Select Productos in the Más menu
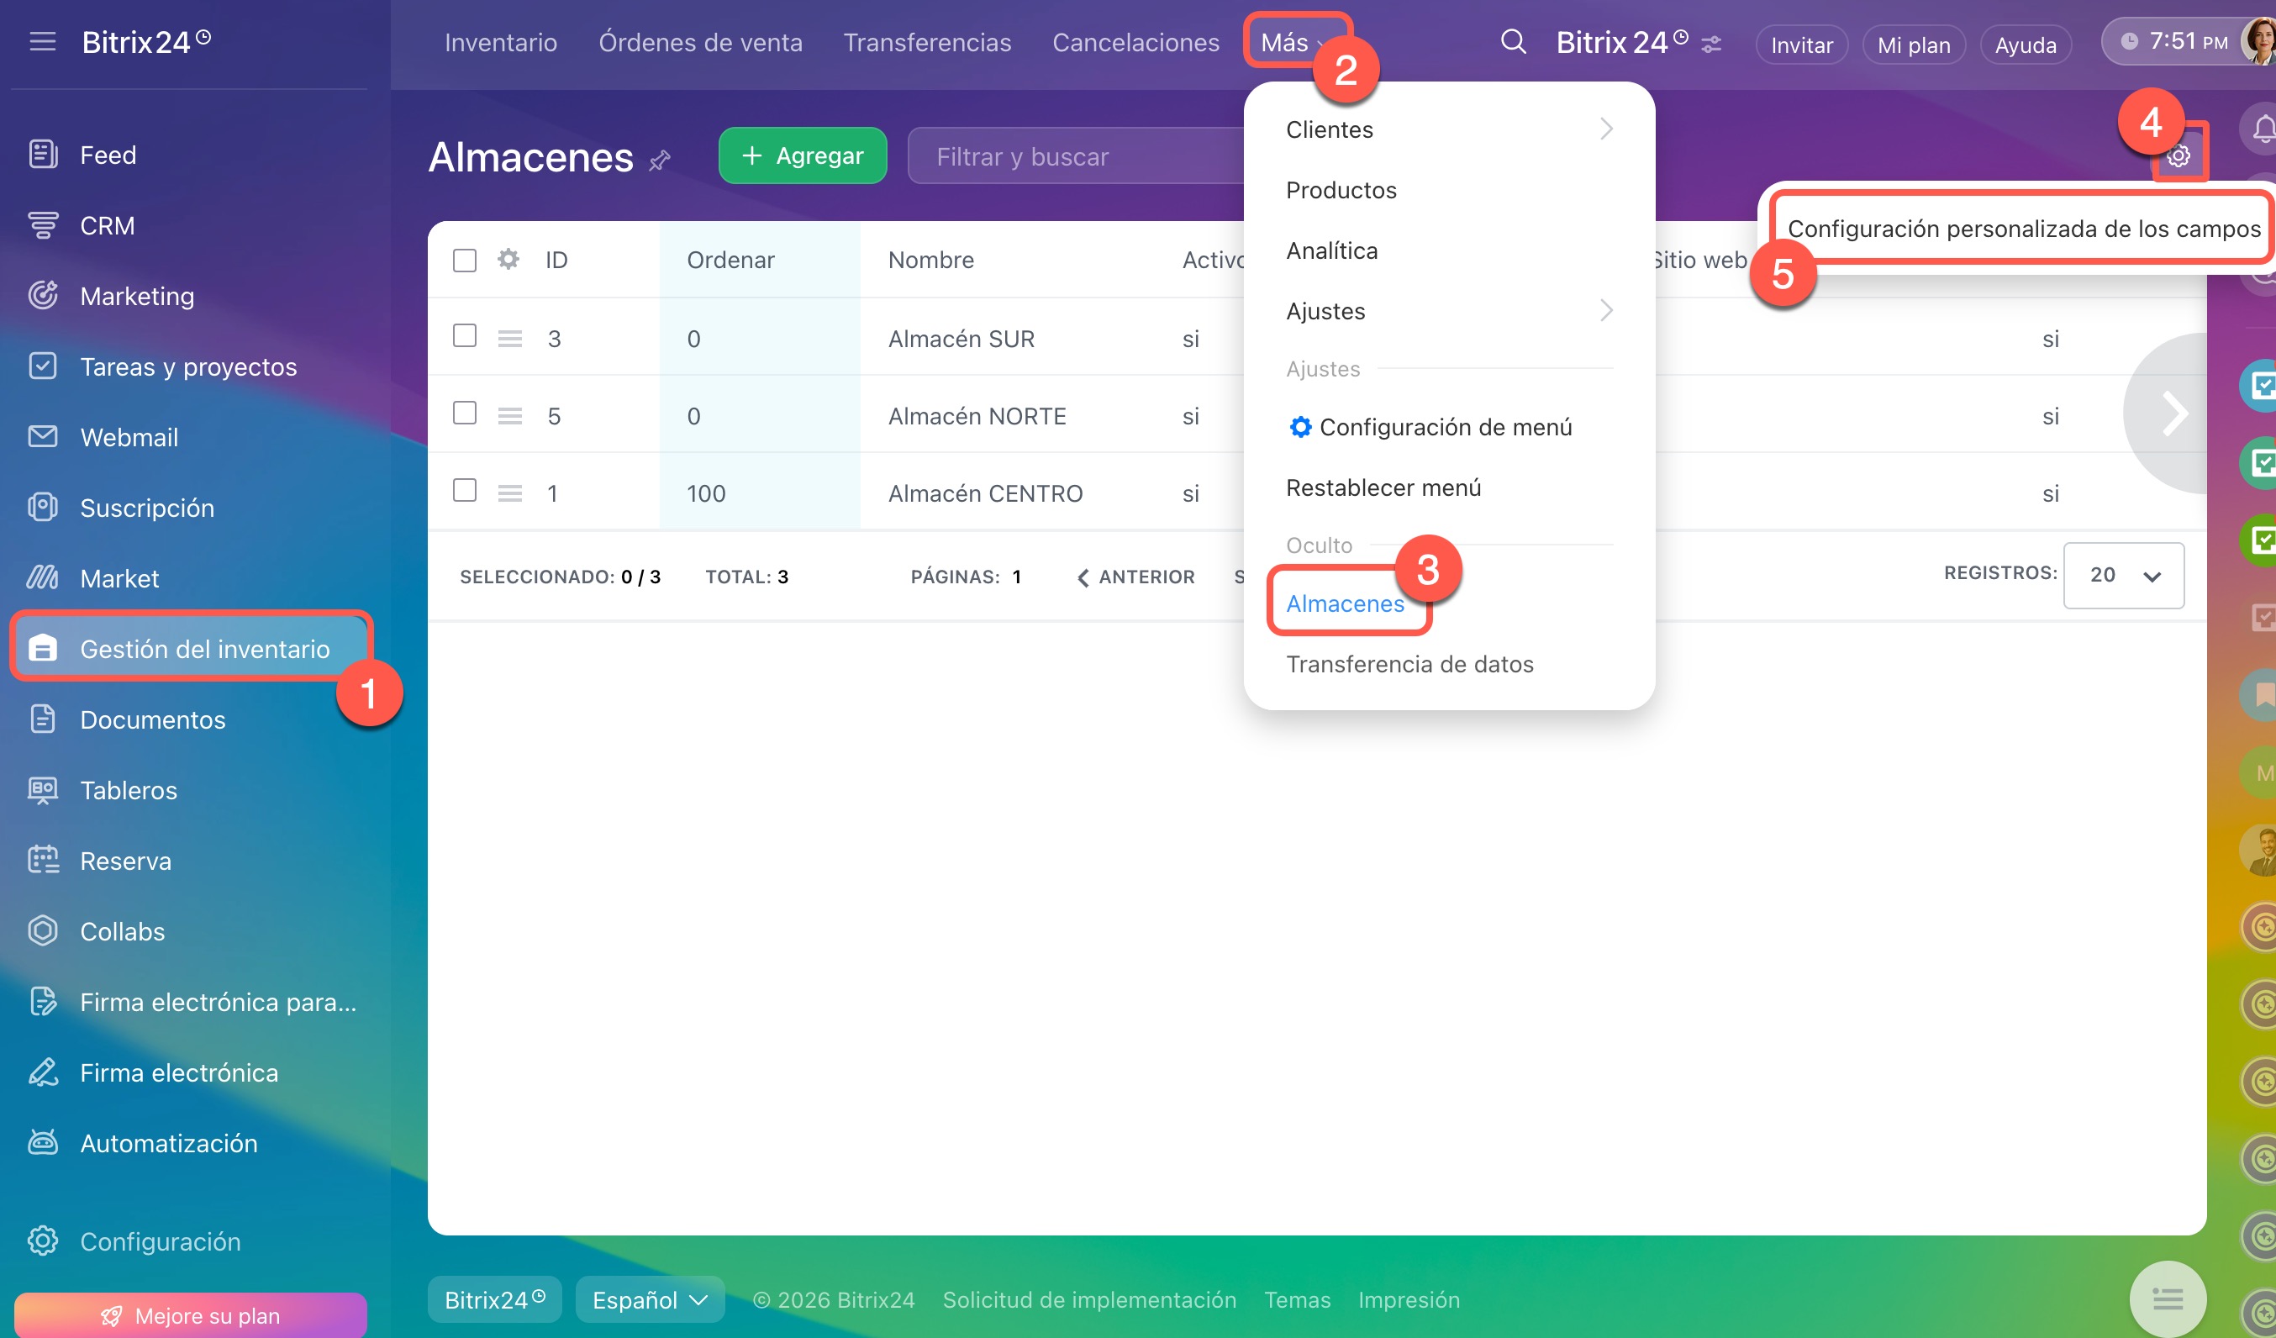The width and height of the screenshot is (2276, 1338). [1341, 190]
